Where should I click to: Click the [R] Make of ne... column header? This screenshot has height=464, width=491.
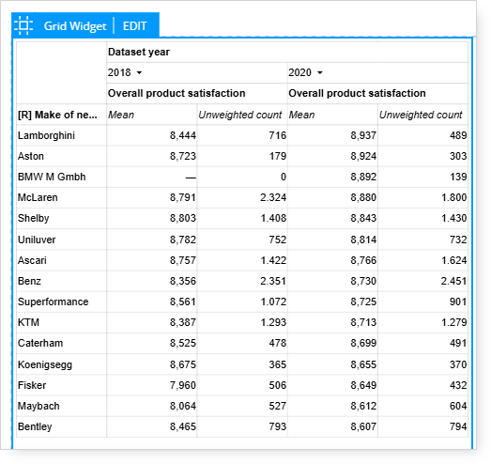pos(57,115)
